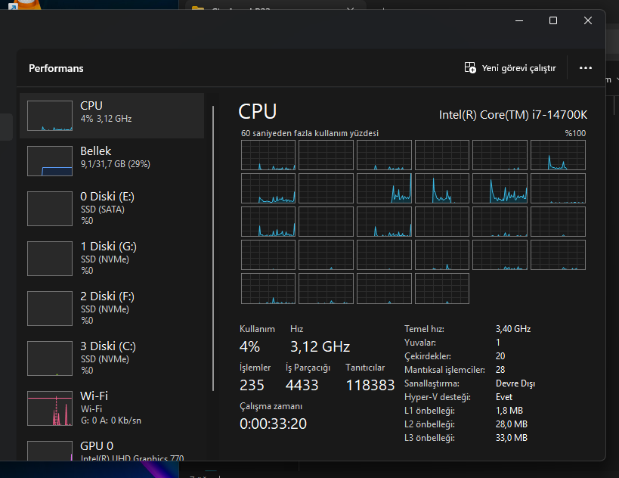Click the 4433 İş Parçacığı value

pos(302,385)
